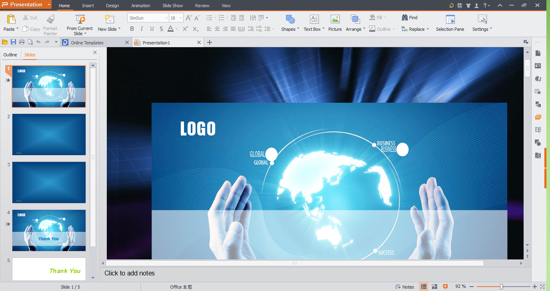Open the Insert ribbon tab
Image resolution: width=550 pixels, height=291 pixels.
coord(88,6)
